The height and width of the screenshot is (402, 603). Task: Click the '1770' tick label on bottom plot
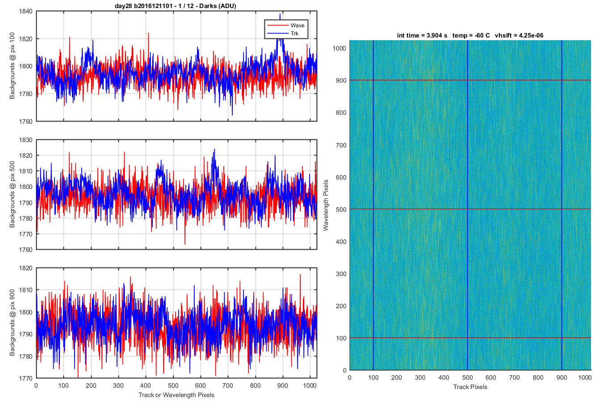coord(26,378)
